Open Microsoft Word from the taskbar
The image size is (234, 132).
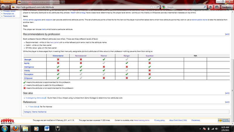click(47, 128)
